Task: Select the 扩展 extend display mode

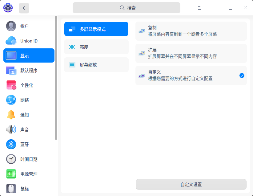Action: 191,53
